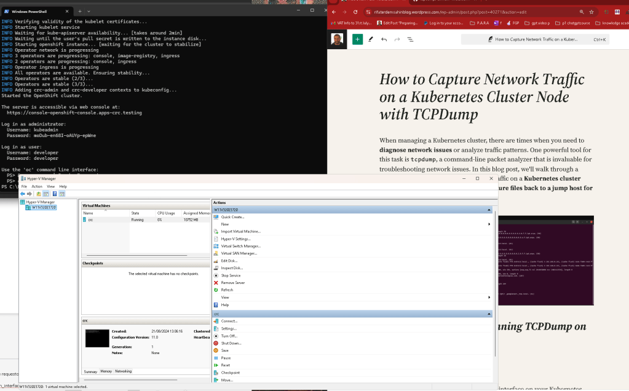Collapse the crc actions section

click(x=489, y=314)
